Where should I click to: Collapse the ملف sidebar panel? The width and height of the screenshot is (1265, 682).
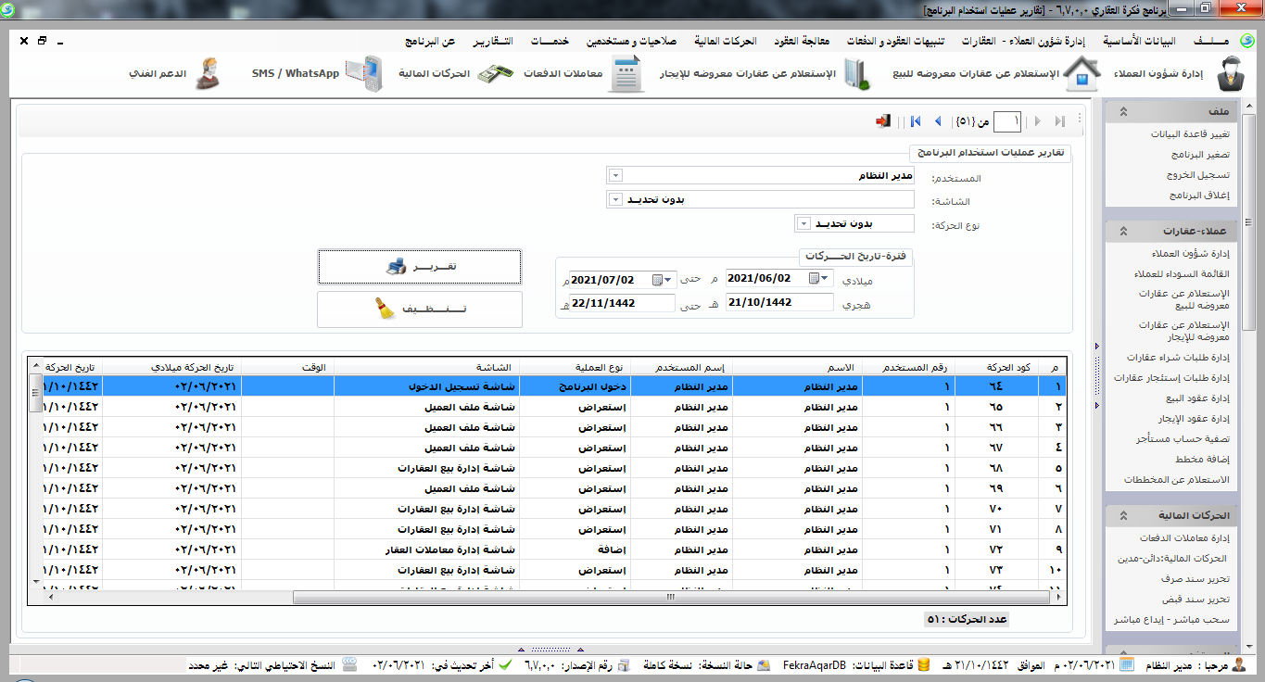click(1123, 111)
